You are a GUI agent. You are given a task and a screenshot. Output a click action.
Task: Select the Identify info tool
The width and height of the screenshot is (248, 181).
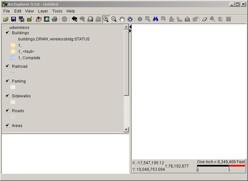pos(140,19)
